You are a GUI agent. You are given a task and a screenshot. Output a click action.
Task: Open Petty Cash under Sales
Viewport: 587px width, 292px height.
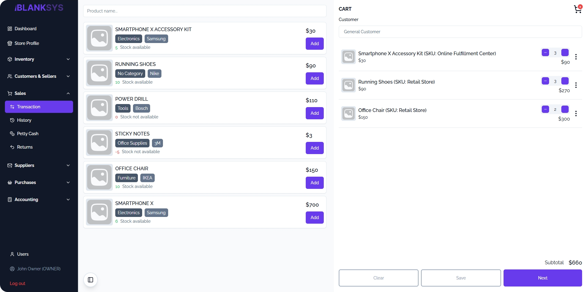[x=28, y=134]
